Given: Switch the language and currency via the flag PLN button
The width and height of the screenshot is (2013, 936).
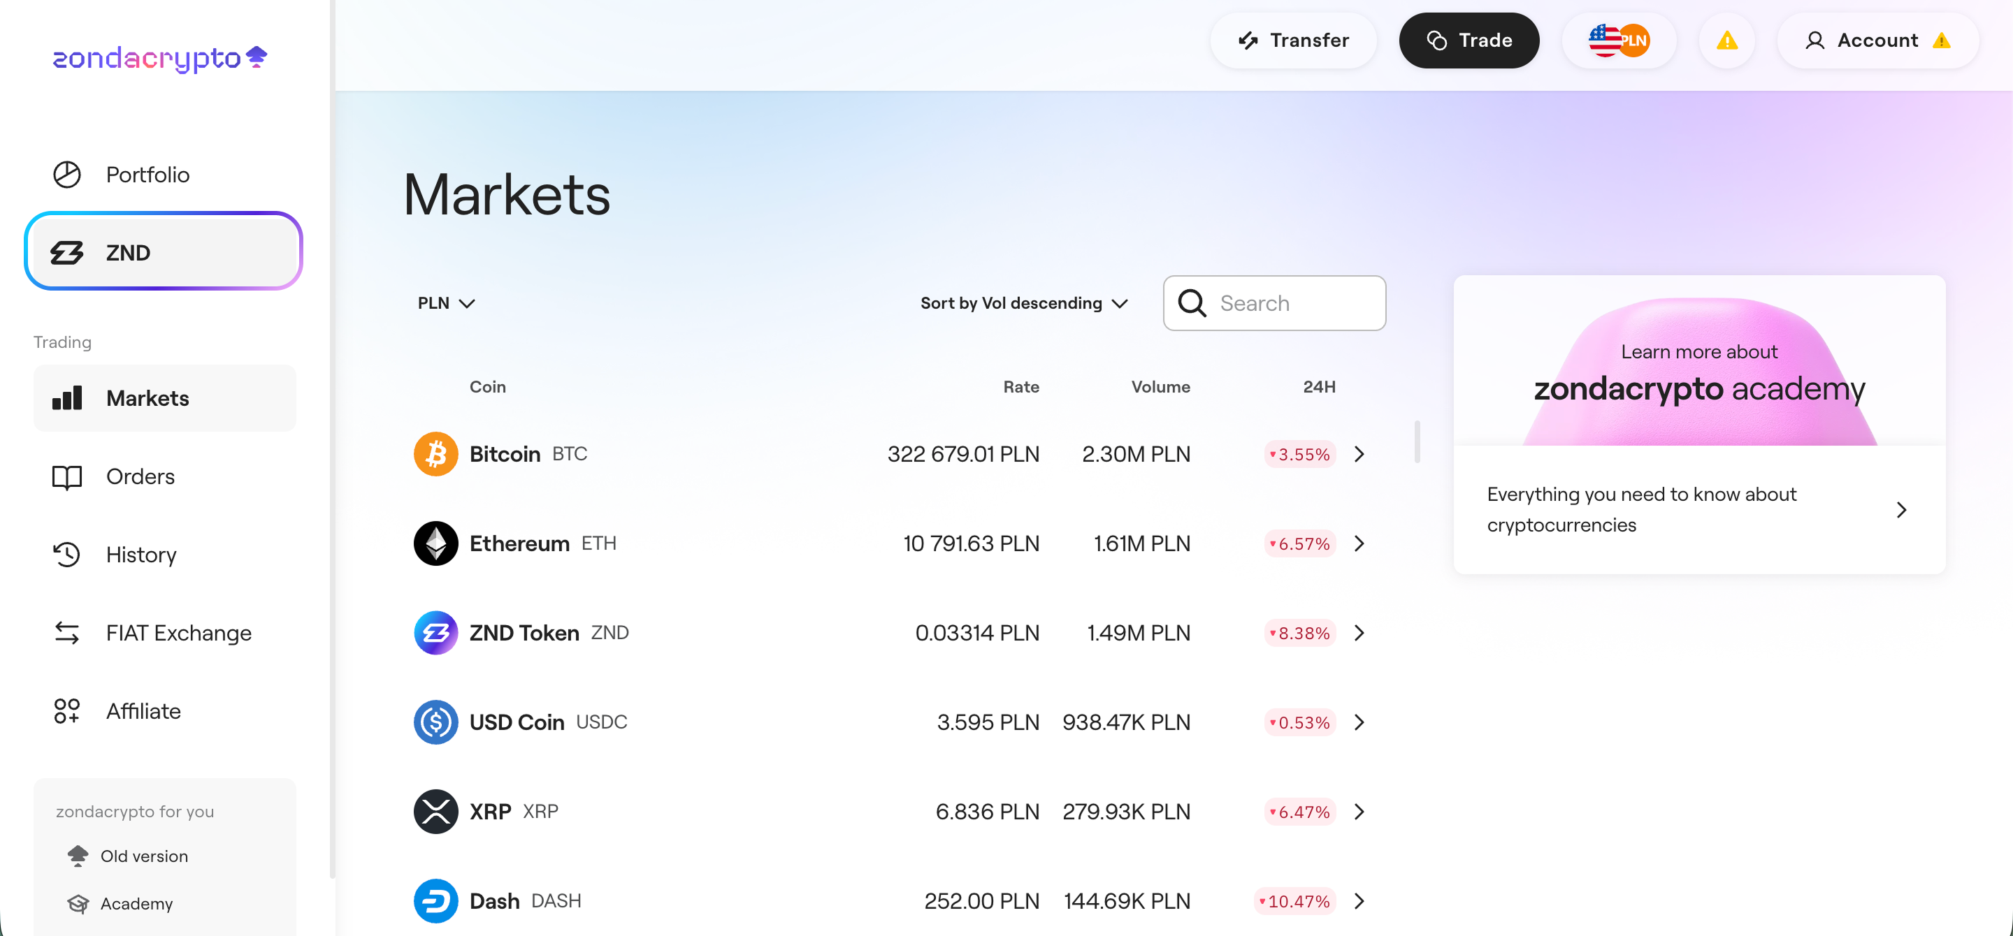Looking at the screenshot, I should (1618, 41).
